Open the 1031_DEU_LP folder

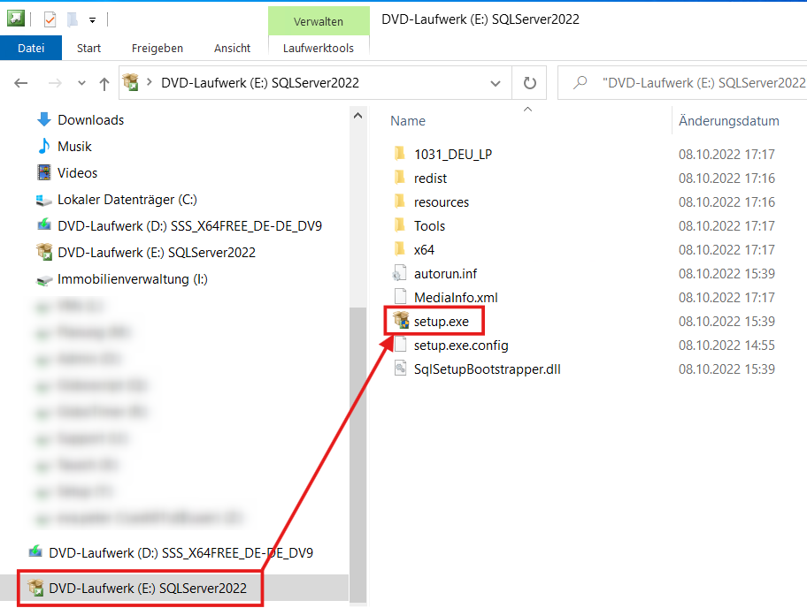(452, 154)
